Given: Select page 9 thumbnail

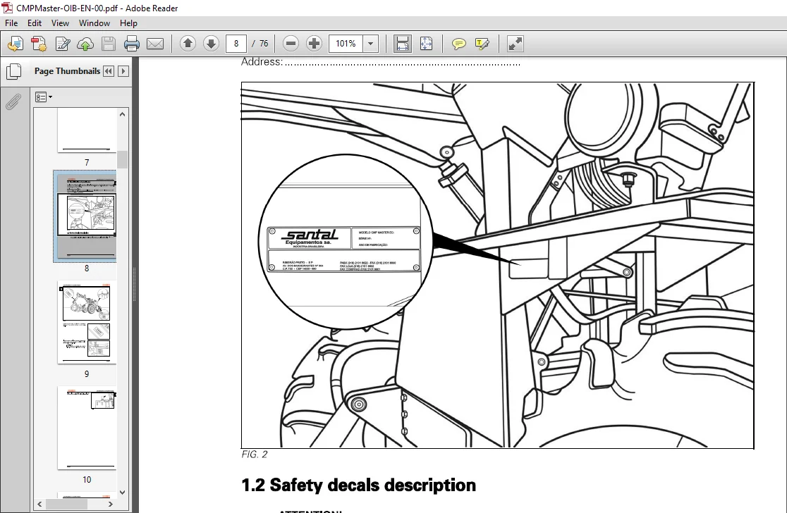Looking at the screenshot, I should point(87,322).
